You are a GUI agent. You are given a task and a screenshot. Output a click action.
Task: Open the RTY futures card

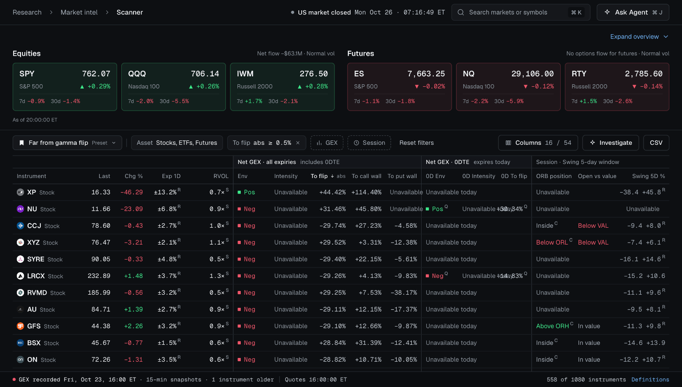[x=617, y=87]
